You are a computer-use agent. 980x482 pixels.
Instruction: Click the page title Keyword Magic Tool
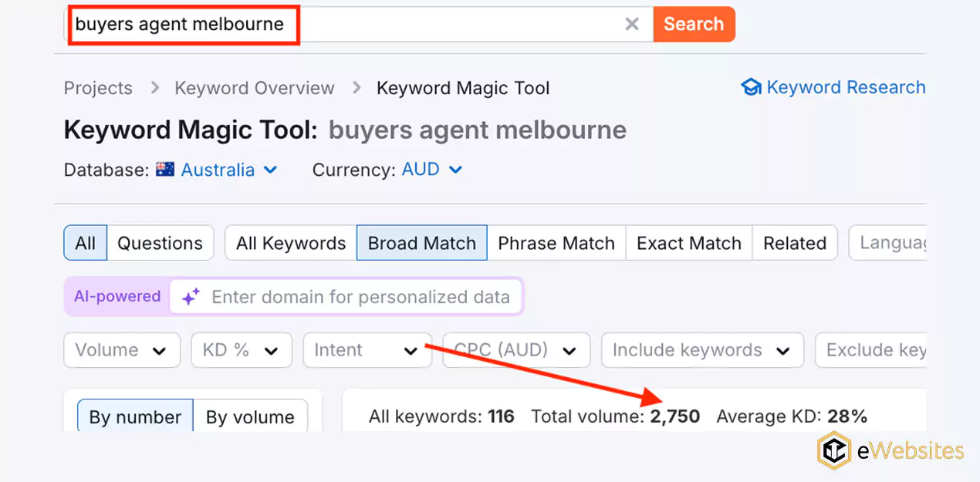pyautogui.click(x=191, y=130)
